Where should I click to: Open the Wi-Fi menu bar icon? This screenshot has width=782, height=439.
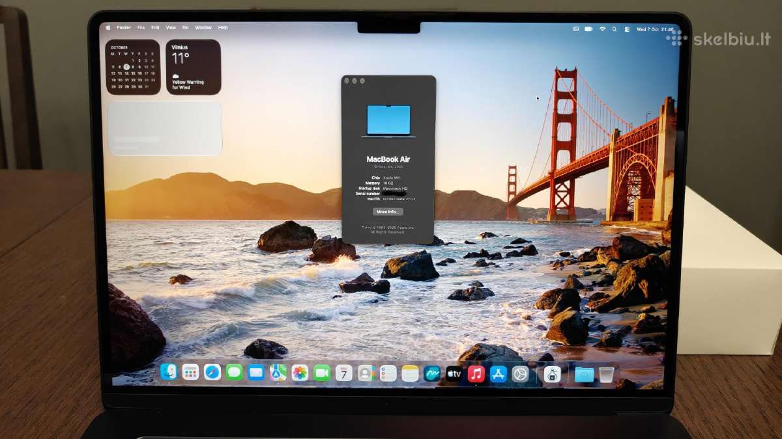(x=603, y=29)
